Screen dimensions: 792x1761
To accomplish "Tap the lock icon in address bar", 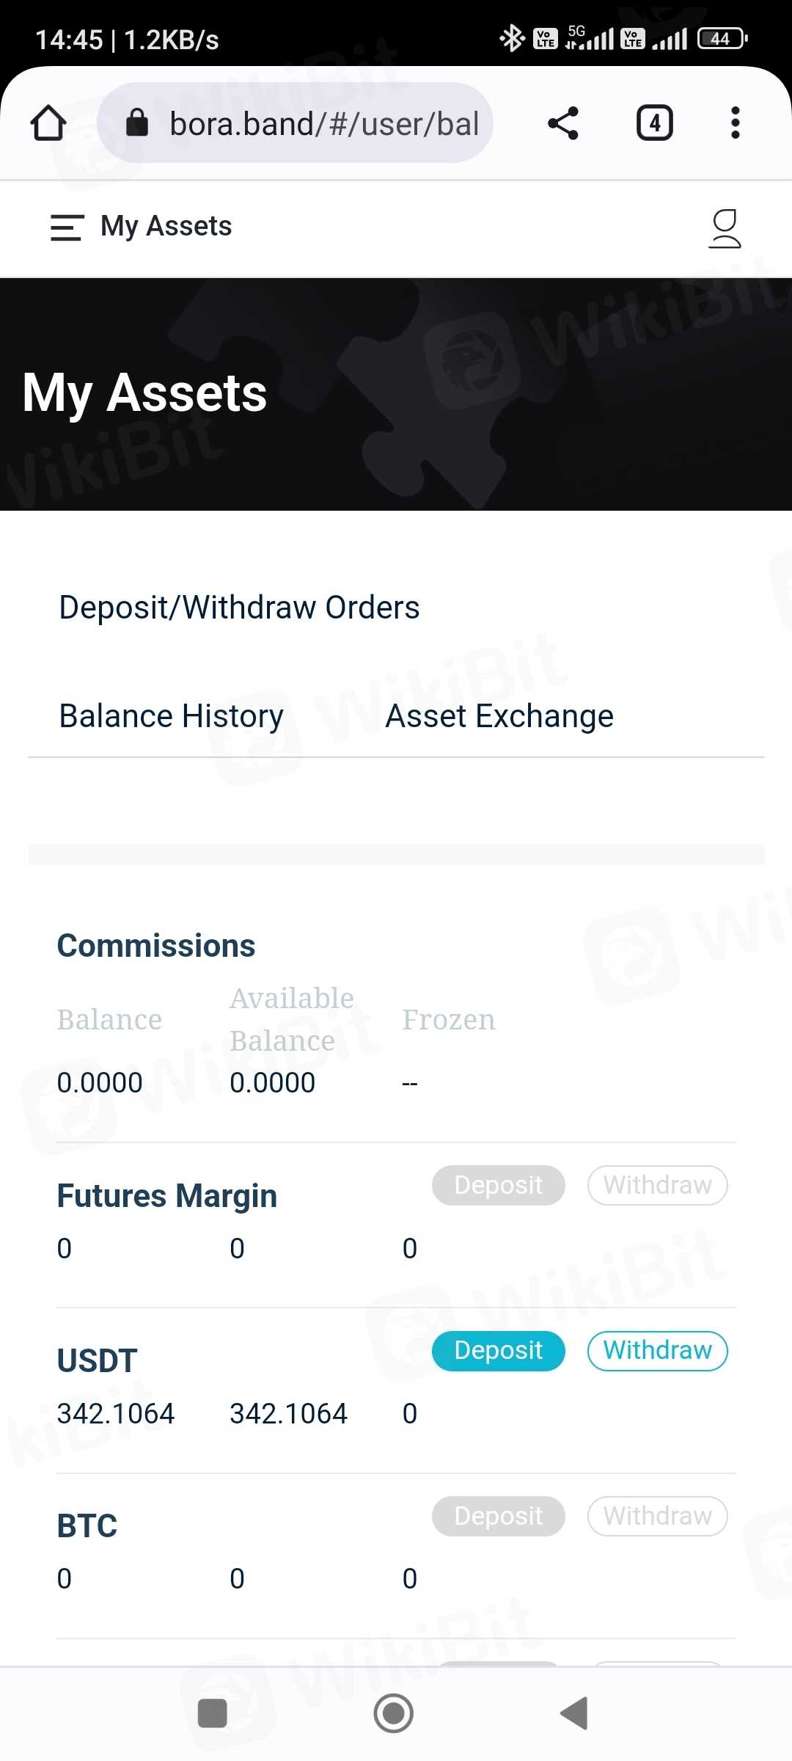I will pos(137,123).
